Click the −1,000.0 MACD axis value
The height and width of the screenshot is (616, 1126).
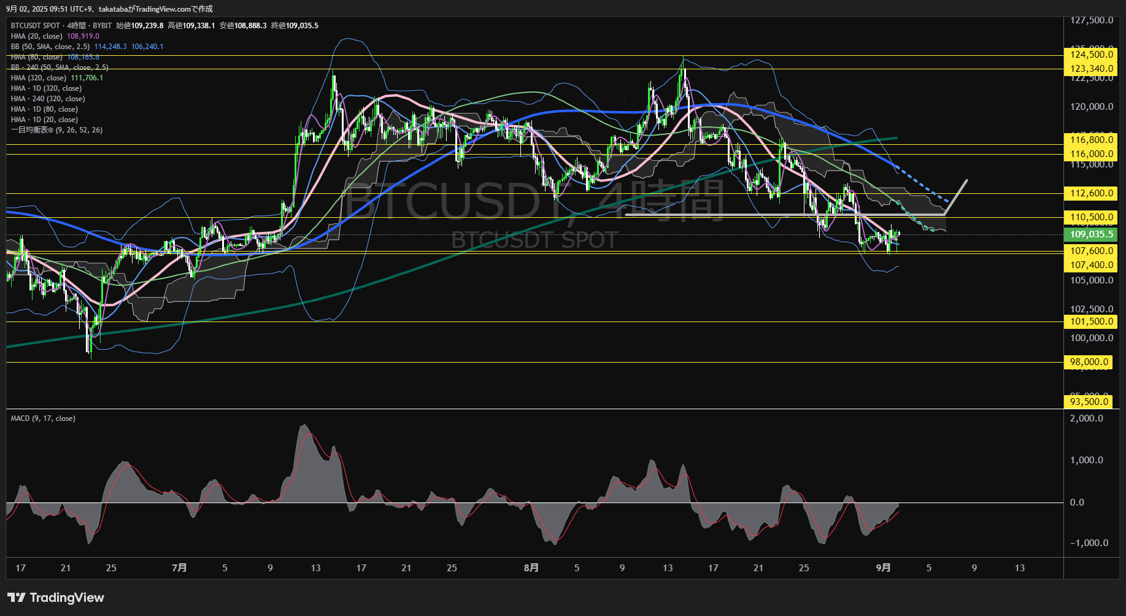point(1089,543)
